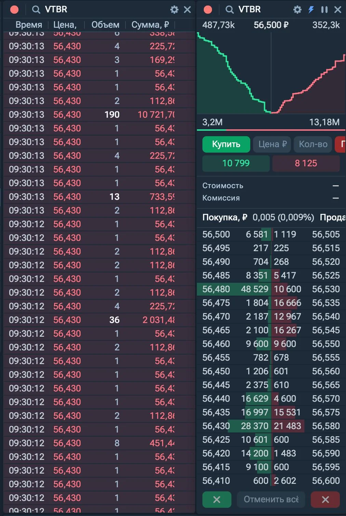This screenshot has height=516, width=346.
Task: Toggle lightning quick-trade mode
Action: [x=311, y=10]
